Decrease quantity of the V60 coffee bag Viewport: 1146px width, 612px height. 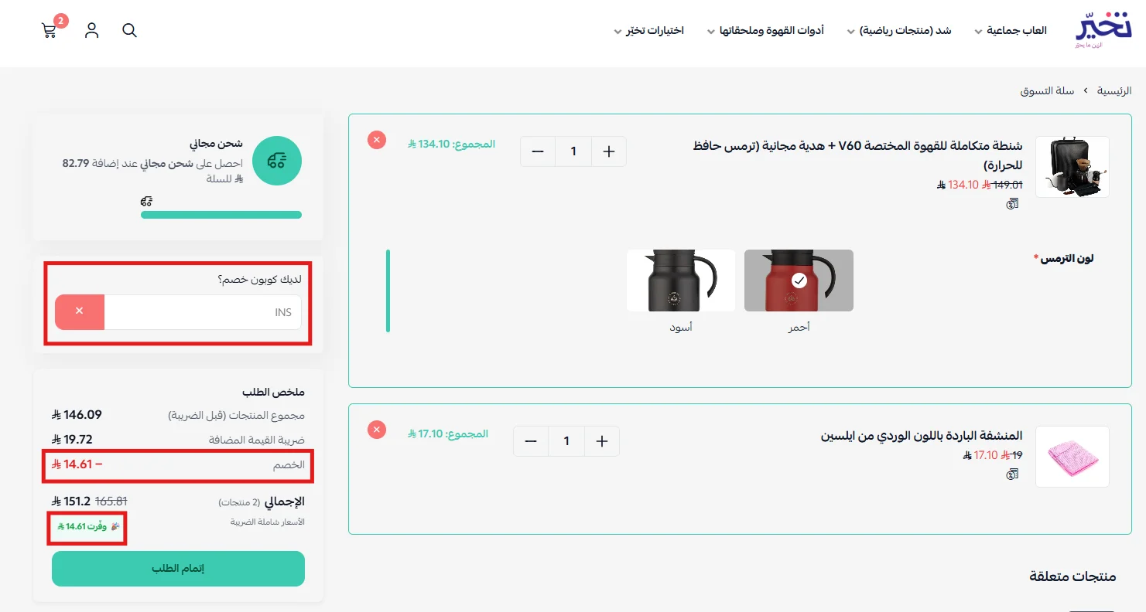click(538, 151)
